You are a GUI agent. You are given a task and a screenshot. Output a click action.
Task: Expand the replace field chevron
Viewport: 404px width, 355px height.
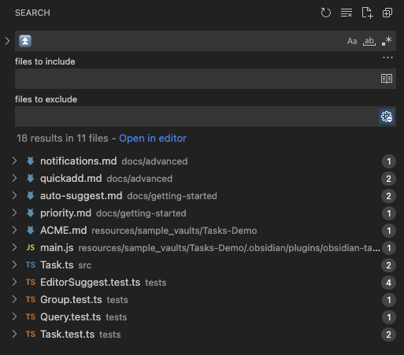pos(7,41)
